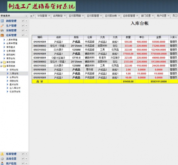The image size is (178, 165).
Task: Open the 收发存台账 report
Action: 15,91
